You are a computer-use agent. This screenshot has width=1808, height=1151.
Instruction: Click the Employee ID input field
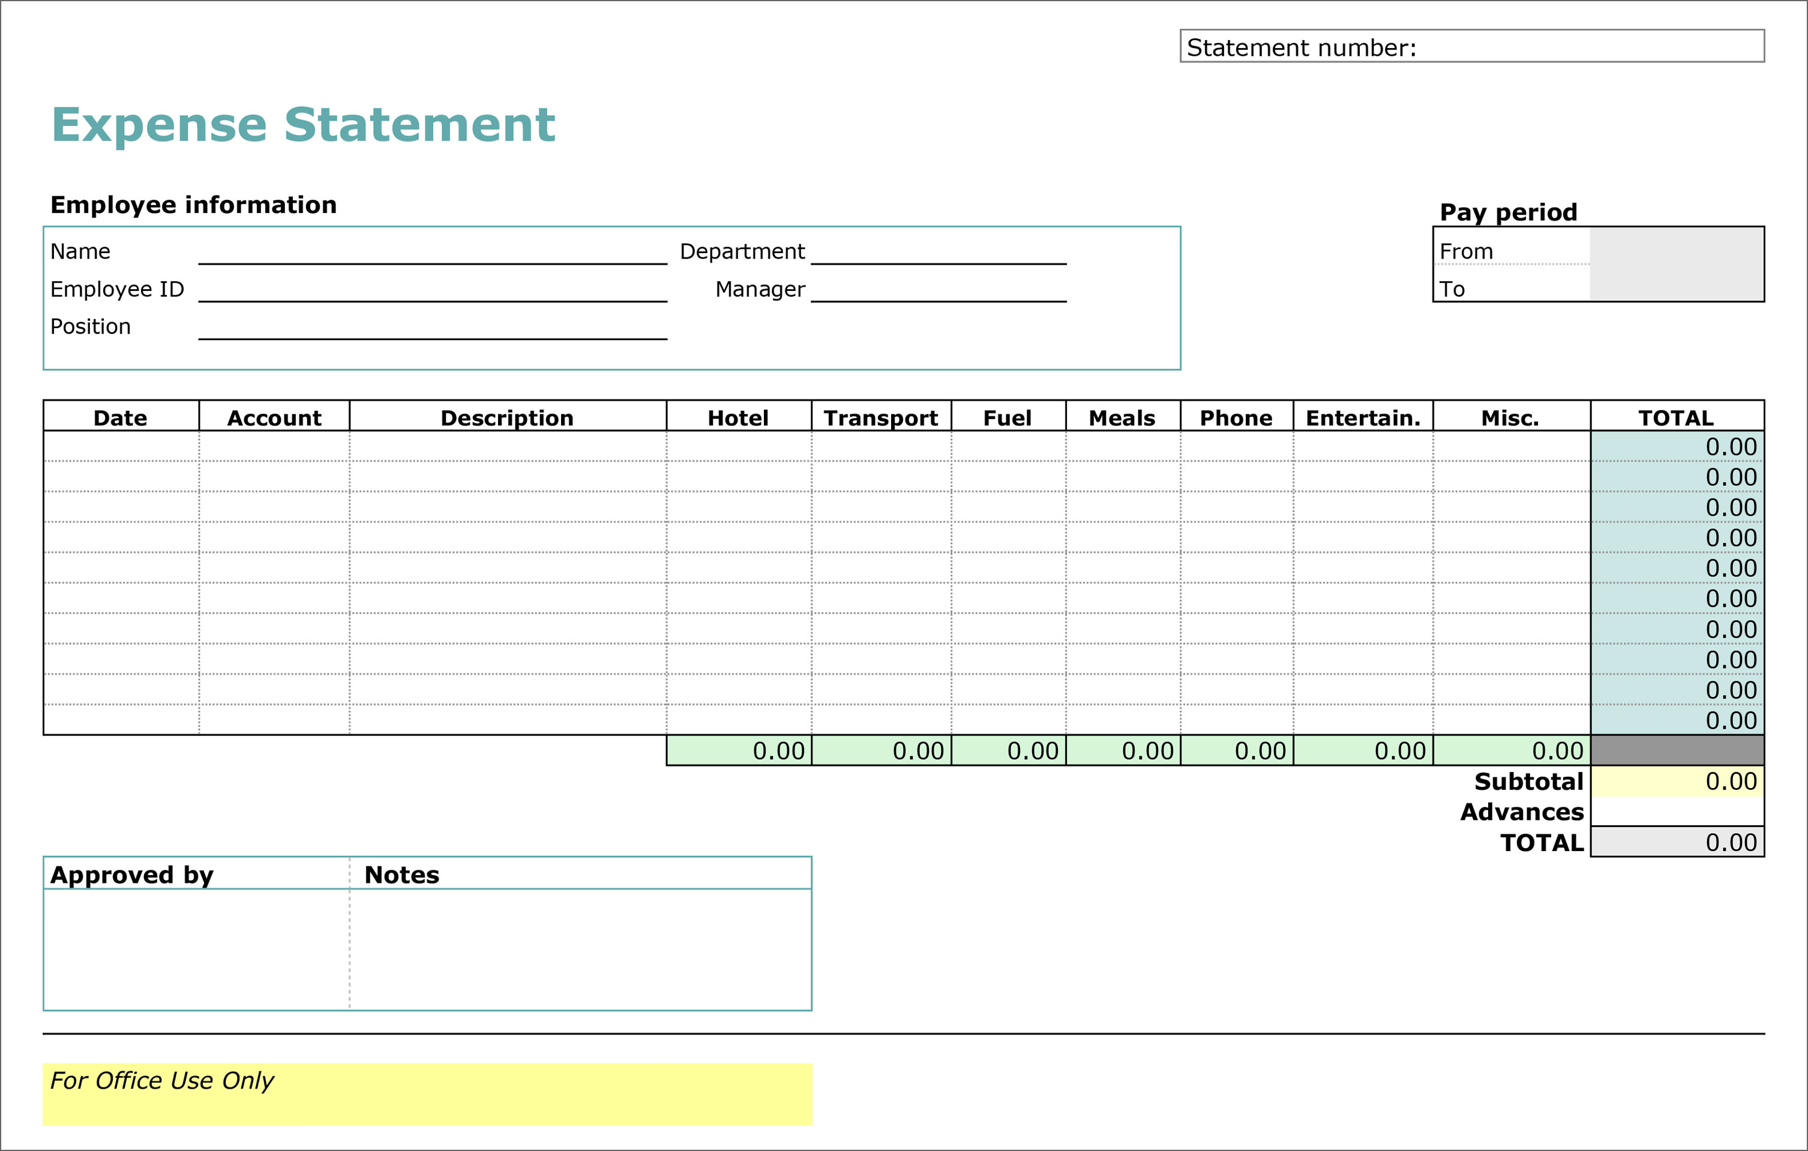click(395, 287)
